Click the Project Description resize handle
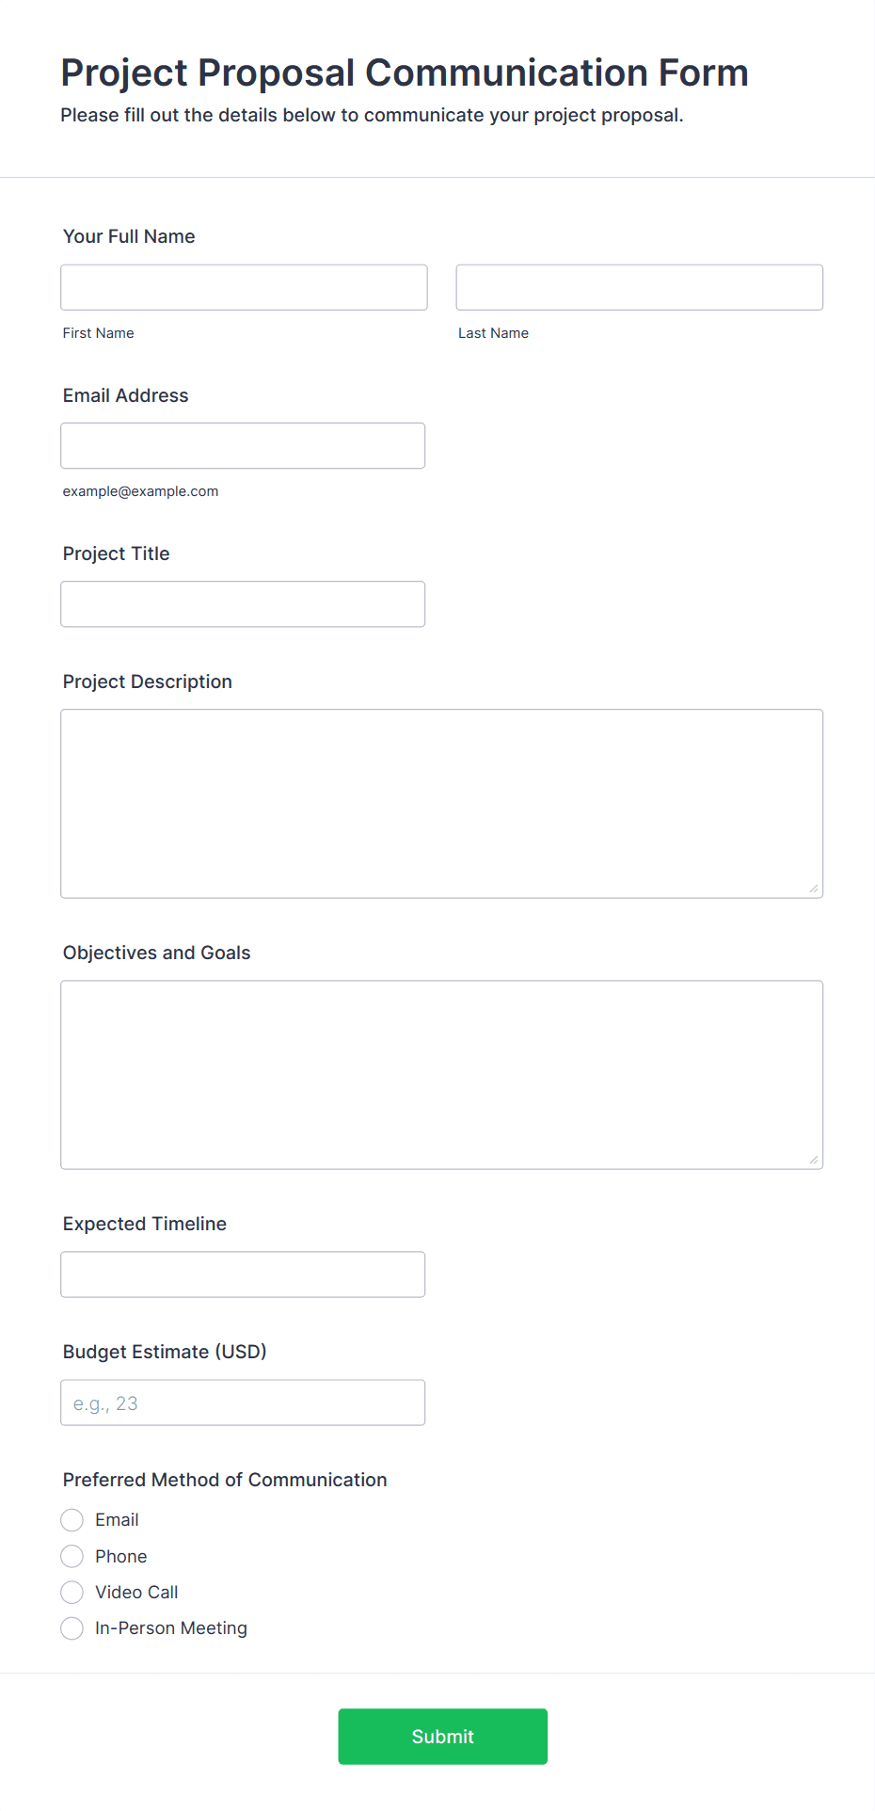The height and width of the screenshot is (1811, 875). pyautogui.click(x=814, y=889)
